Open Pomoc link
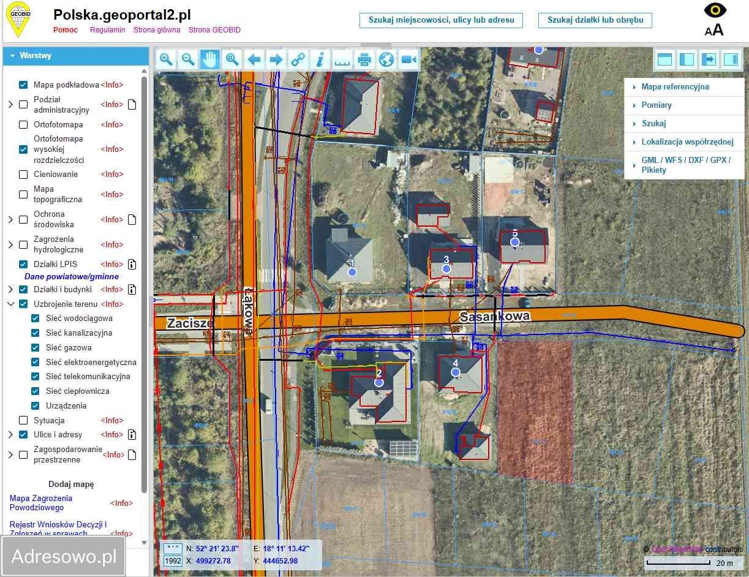Screen dimensions: 749x577 pyautogui.click(x=66, y=29)
